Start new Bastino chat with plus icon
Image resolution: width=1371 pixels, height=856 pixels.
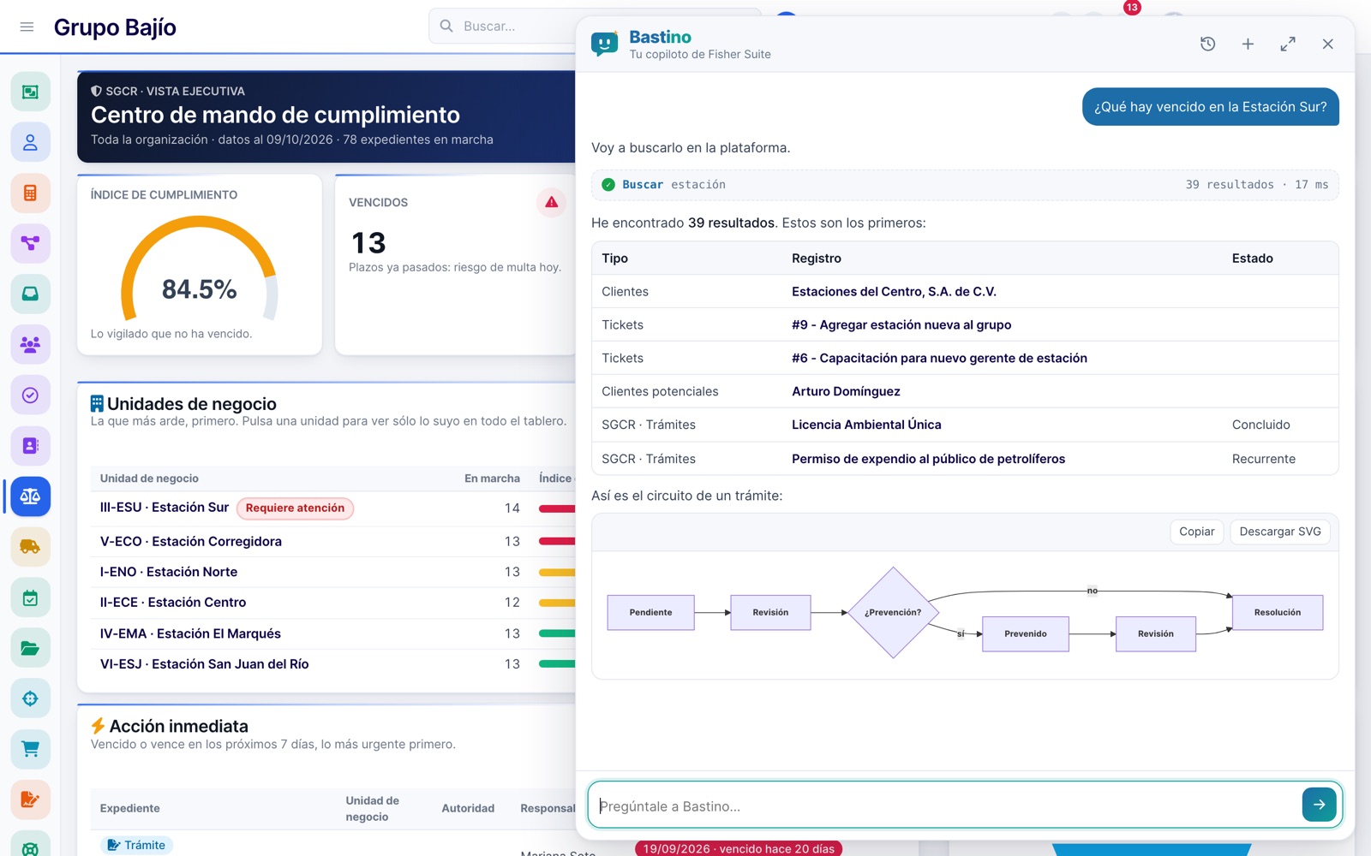[x=1248, y=44]
